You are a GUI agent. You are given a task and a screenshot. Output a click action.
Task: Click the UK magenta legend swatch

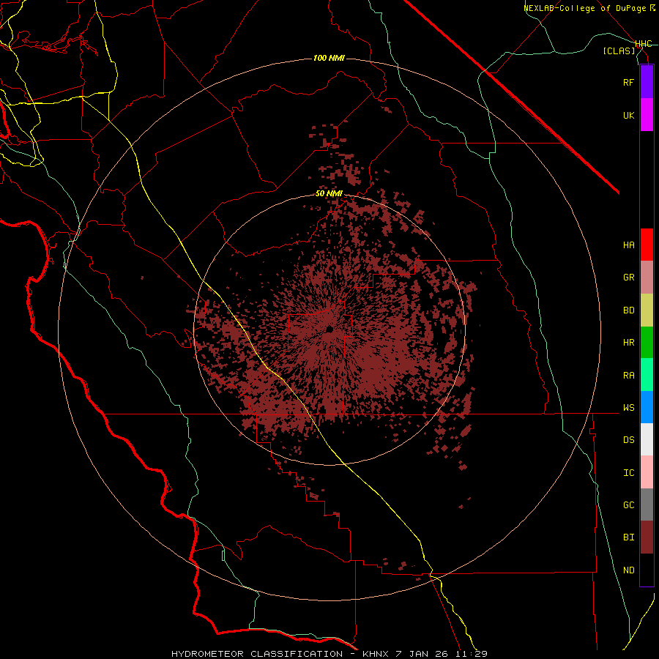[647, 115]
